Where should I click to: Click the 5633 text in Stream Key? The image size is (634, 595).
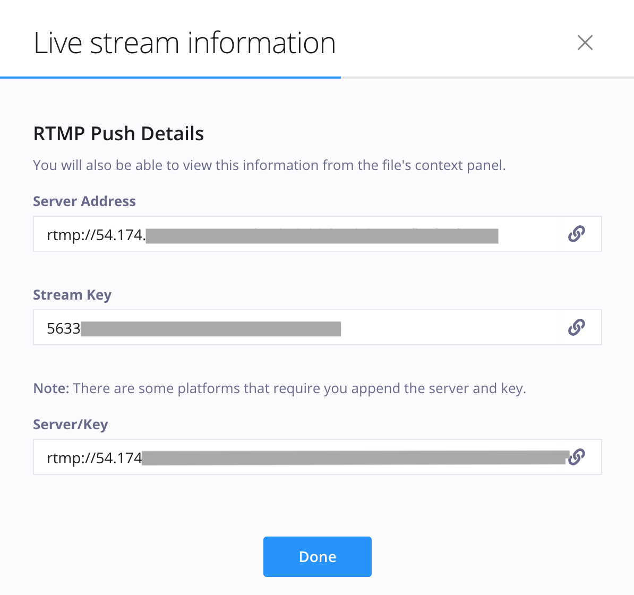(x=64, y=328)
